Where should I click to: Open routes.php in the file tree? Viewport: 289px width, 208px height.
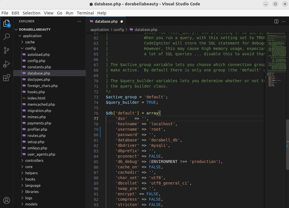pyautogui.click(x=36, y=135)
